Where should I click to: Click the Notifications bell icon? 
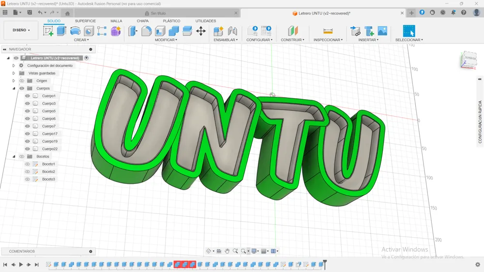pos(453,13)
